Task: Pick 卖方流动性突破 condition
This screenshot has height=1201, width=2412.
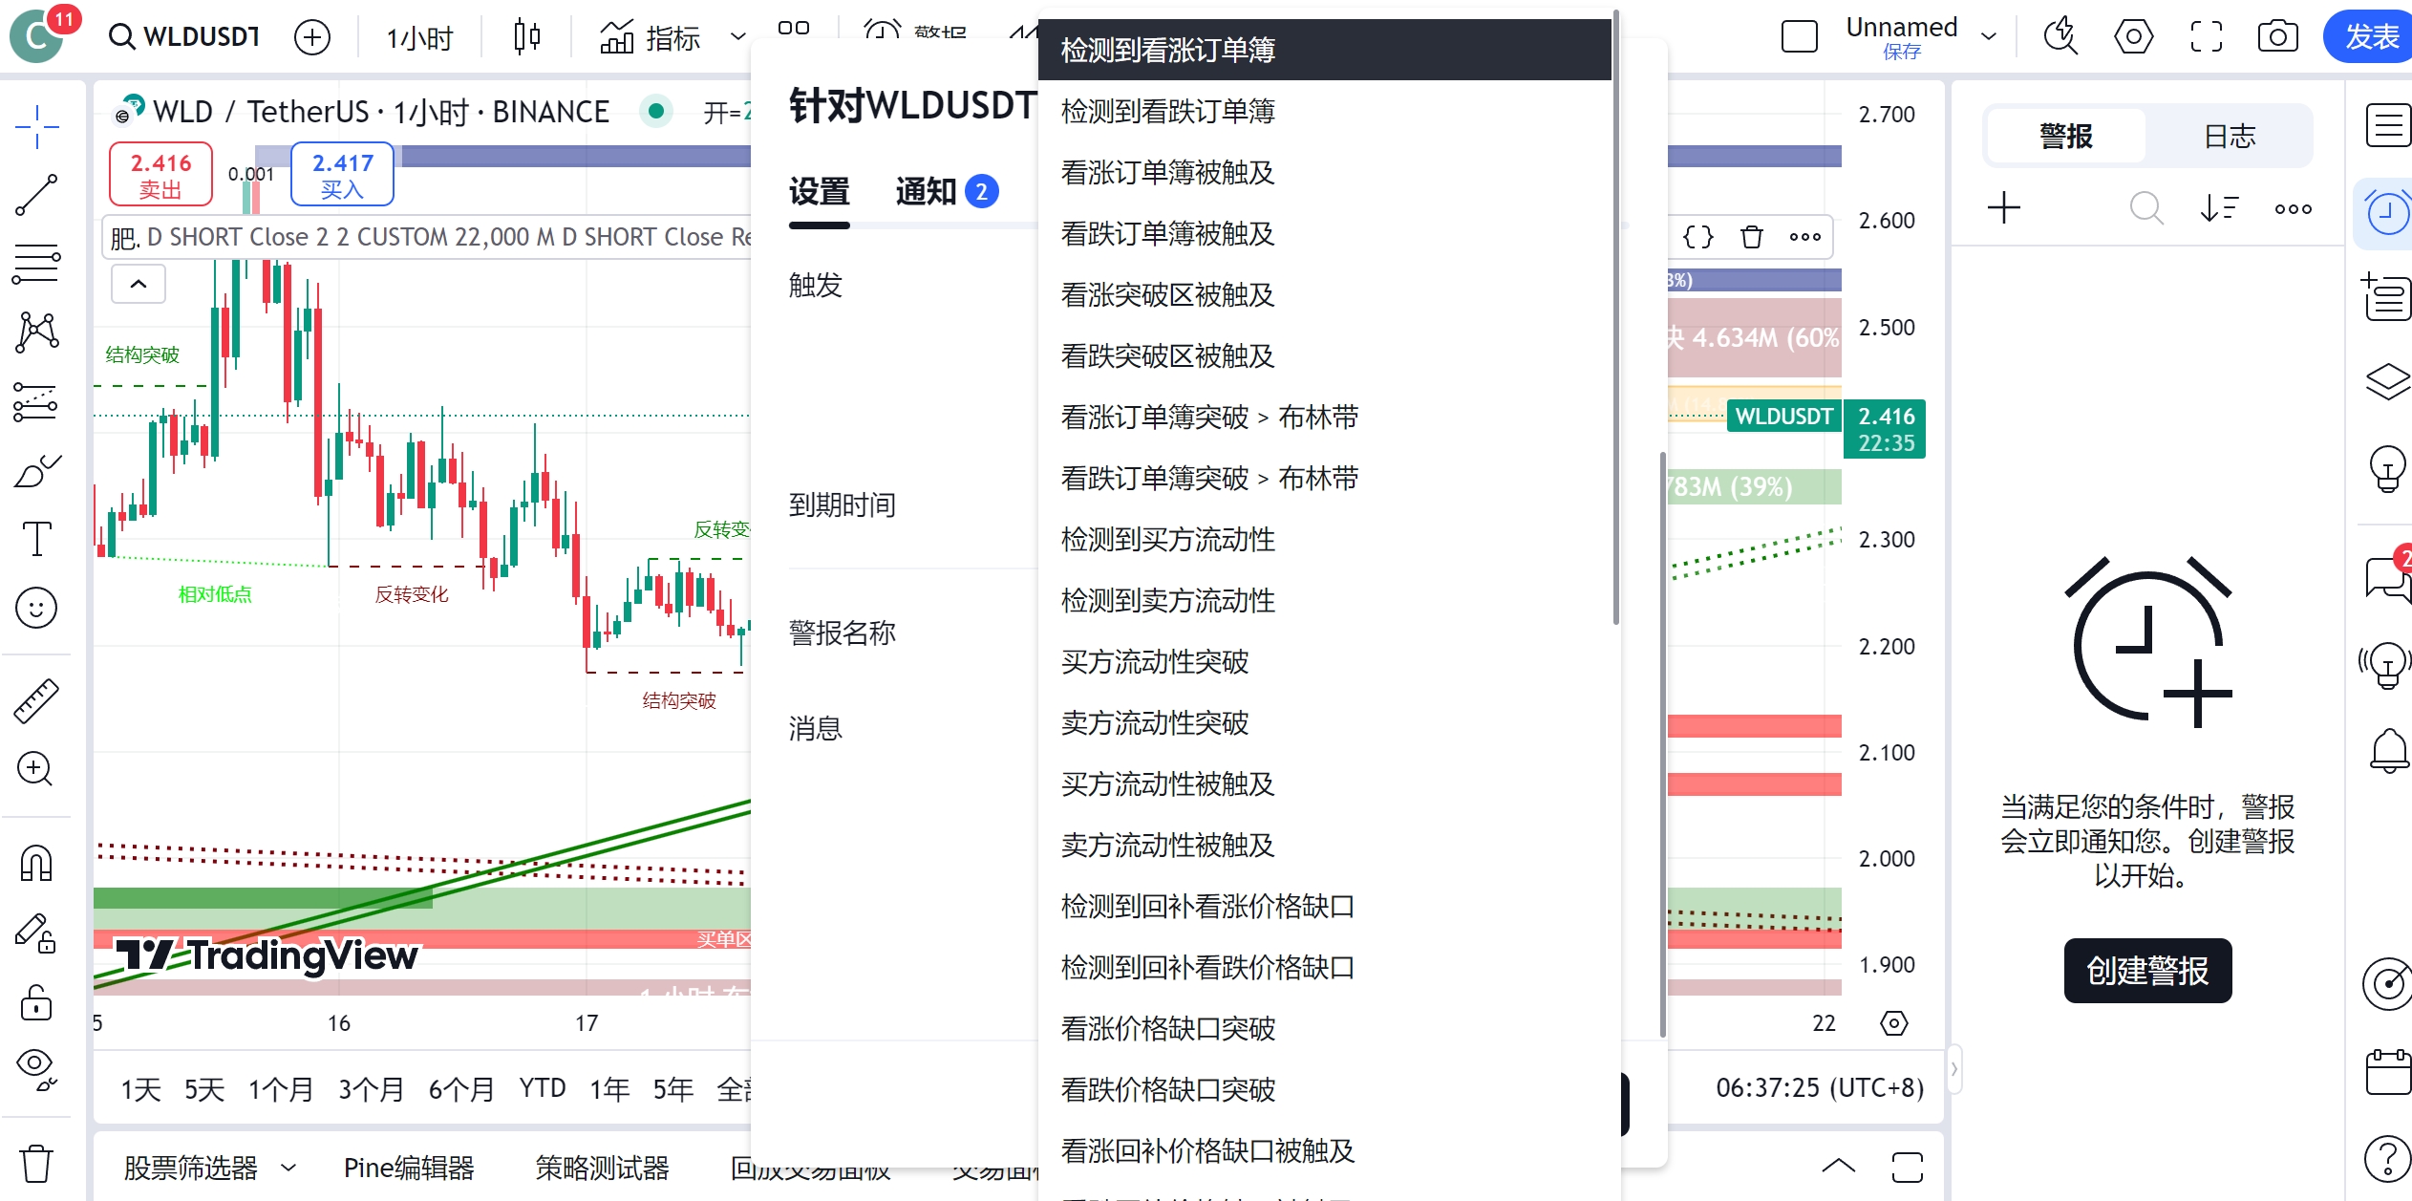Action: click(x=1324, y=722)
